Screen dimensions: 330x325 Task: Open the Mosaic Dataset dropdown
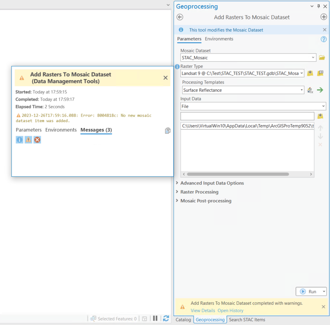click(x=313, y=58)
